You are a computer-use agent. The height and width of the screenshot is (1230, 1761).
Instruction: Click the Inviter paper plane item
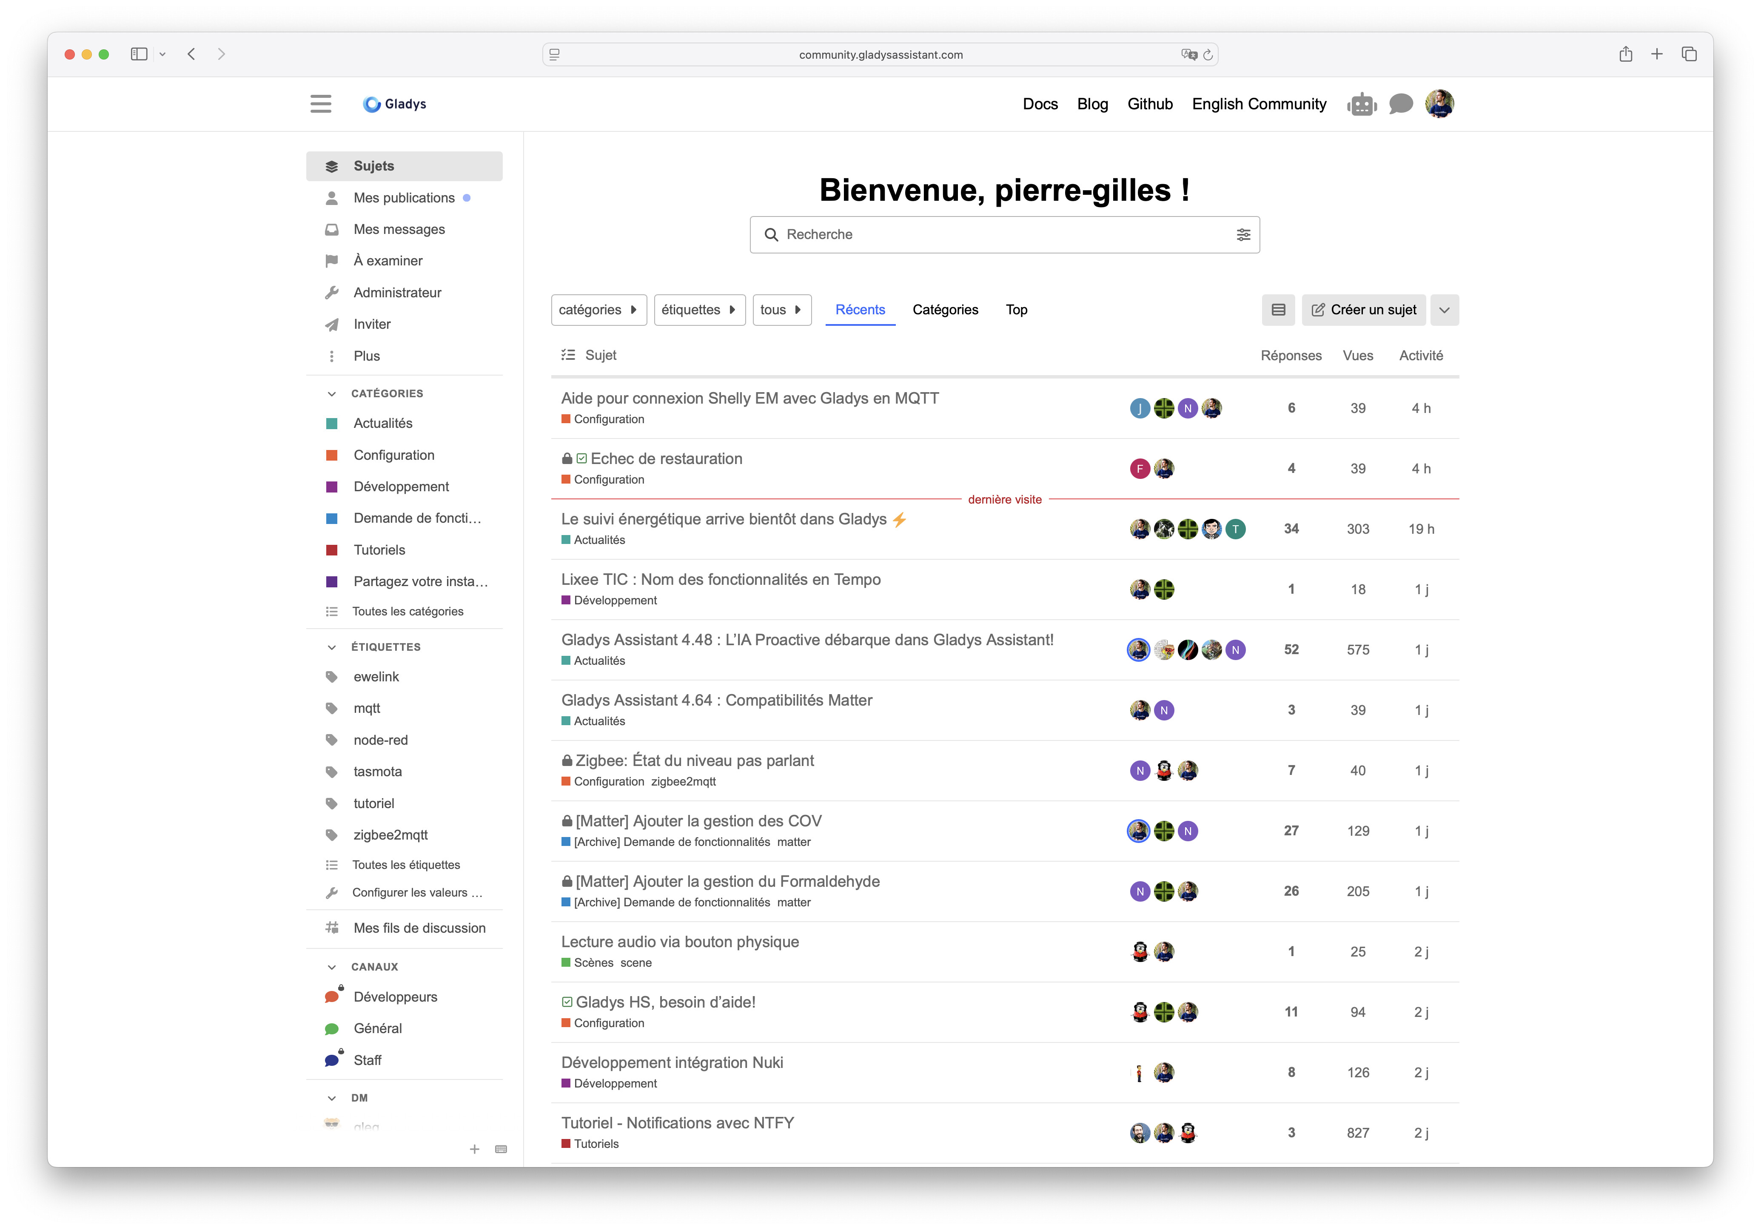click(x=372, y=325)
